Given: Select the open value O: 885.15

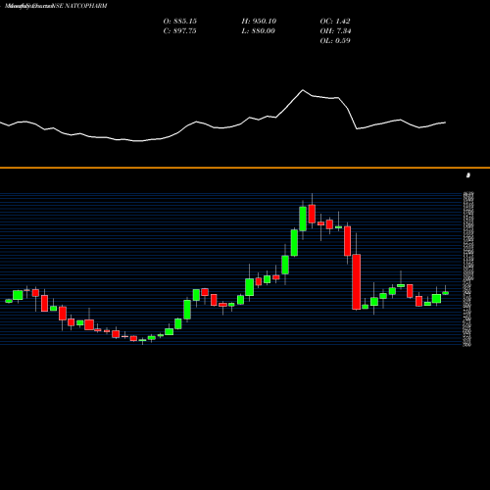Looking at the screenshot, I should point(180,21).
